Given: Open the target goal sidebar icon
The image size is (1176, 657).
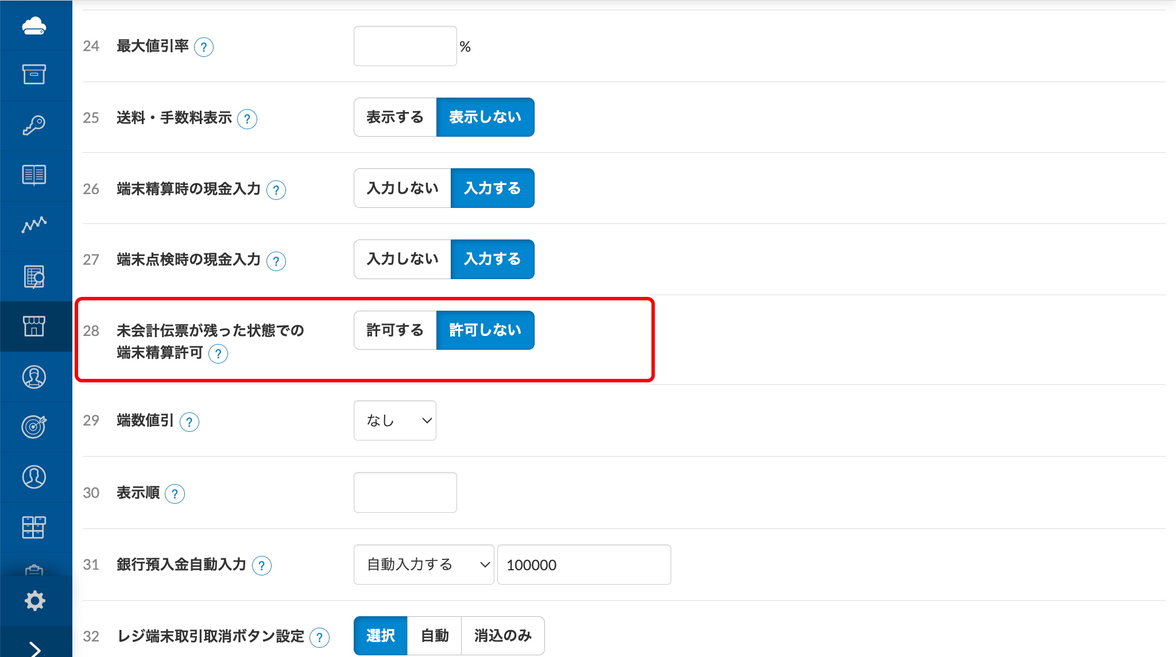Looking at the screenshot, I should pos(34,427).
